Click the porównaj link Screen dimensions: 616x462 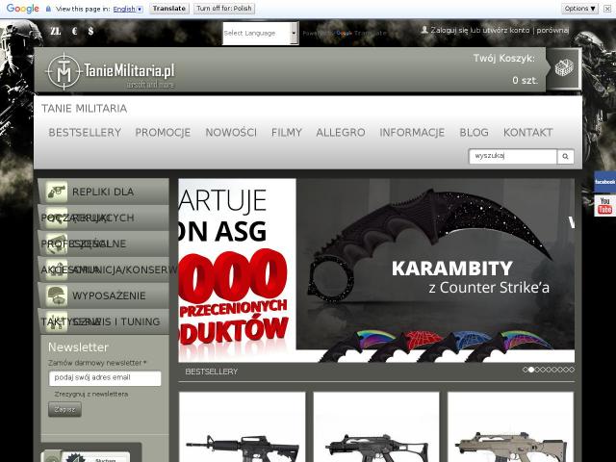552,30
